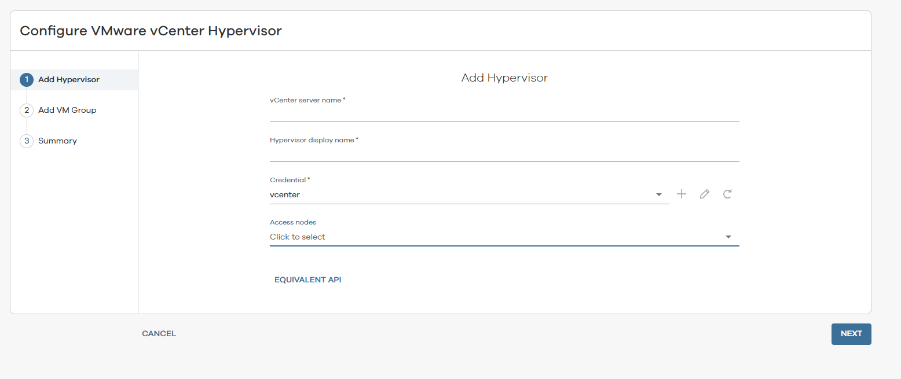
Task: Refresh the credential list
Action: (x=727, y=194)
